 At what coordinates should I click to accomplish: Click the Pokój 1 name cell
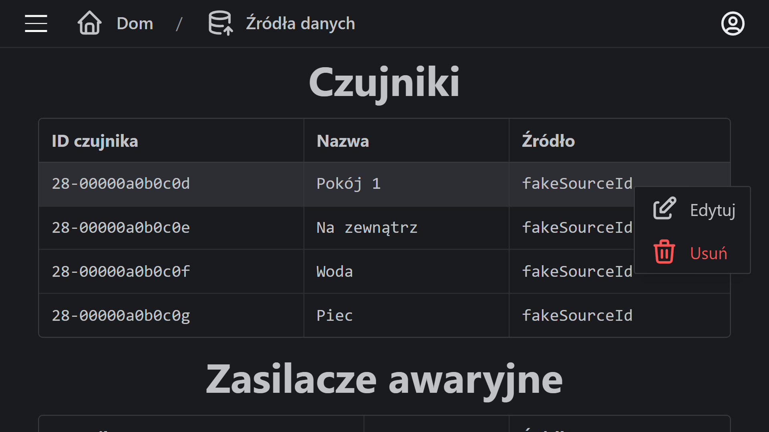[x=406, y=184]
